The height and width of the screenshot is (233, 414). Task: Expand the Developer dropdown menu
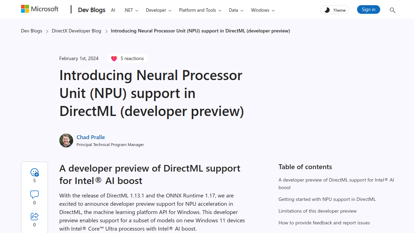click(159, 10)
